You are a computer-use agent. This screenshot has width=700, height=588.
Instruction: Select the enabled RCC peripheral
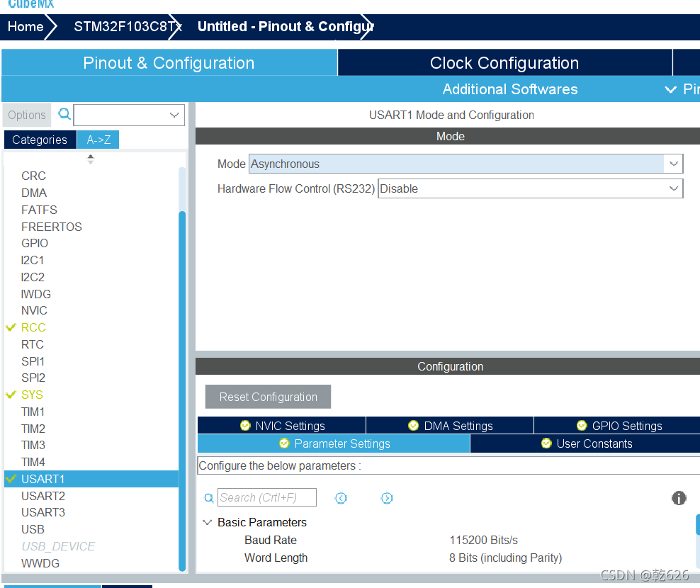(33, 328)
